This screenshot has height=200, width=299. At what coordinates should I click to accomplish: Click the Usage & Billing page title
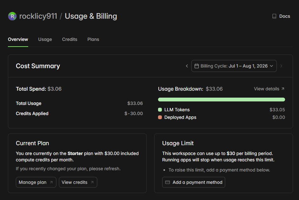tap(91, 16)
